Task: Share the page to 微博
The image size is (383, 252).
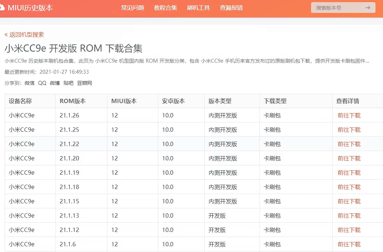Action: (x=55, y=83)
